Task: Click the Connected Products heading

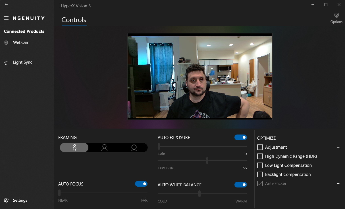Action: pyautogui.click(x=24, y=31)
